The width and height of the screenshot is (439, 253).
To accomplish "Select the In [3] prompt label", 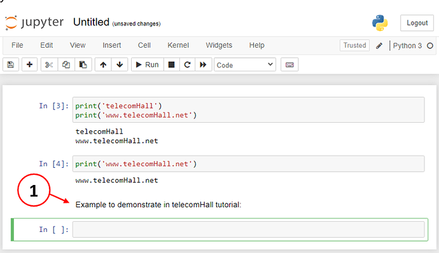I will click(x=53, y=106).
